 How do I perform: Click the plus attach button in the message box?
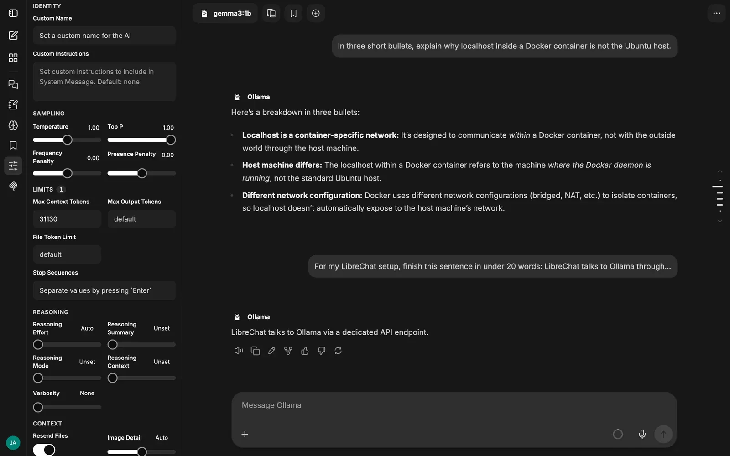245,434
